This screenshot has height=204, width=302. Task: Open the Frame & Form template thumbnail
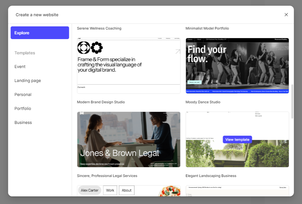[x=129, y=66]
